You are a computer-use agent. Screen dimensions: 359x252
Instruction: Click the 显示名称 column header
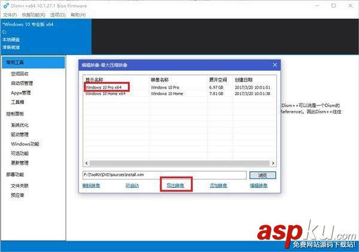coord(95,80)
